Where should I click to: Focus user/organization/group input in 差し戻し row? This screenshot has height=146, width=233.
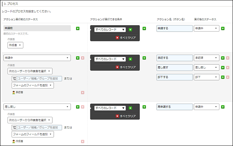pos(39,128)
